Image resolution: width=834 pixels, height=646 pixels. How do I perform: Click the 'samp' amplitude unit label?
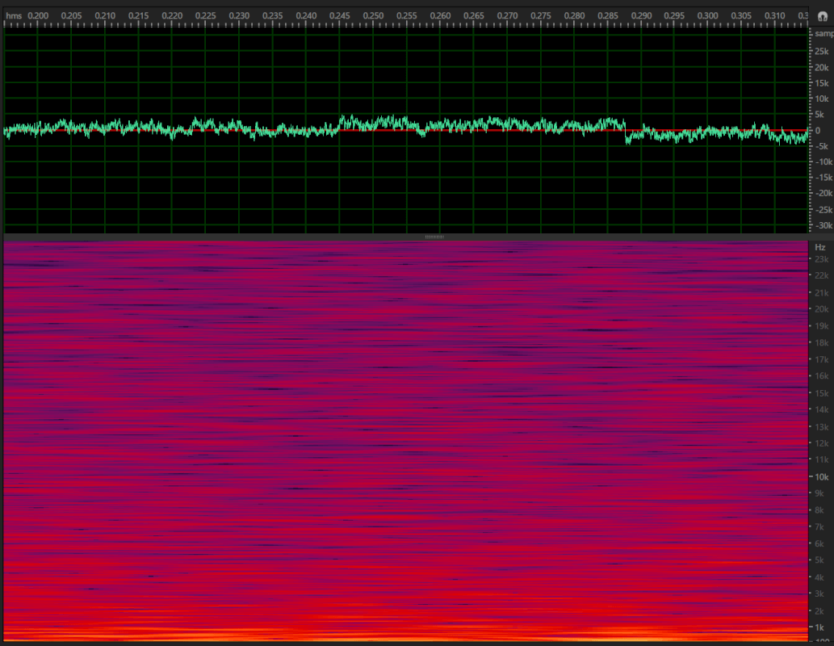pyautogui.click(x=823, y=33)
